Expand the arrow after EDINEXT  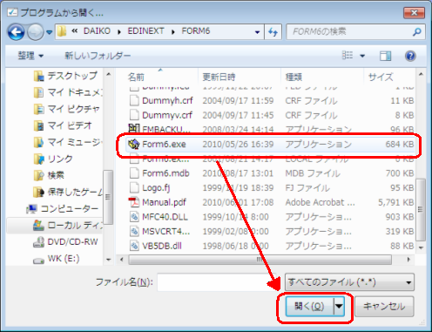click(x=173, y=32)
